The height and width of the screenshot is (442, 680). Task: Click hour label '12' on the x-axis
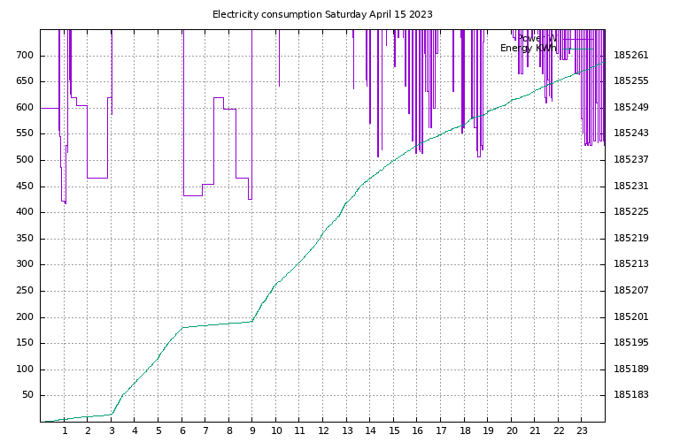[323, 431]
